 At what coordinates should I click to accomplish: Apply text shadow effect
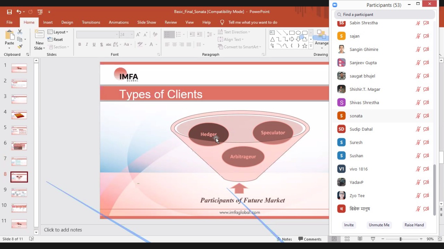pos(101,44)
